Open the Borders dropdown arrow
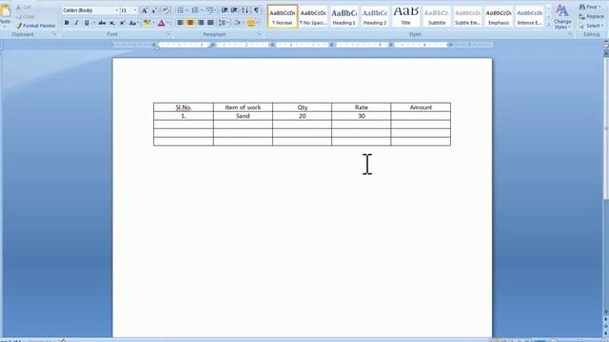Image resolution: width=609 pixels, height=342 pixels. [258, 23]
